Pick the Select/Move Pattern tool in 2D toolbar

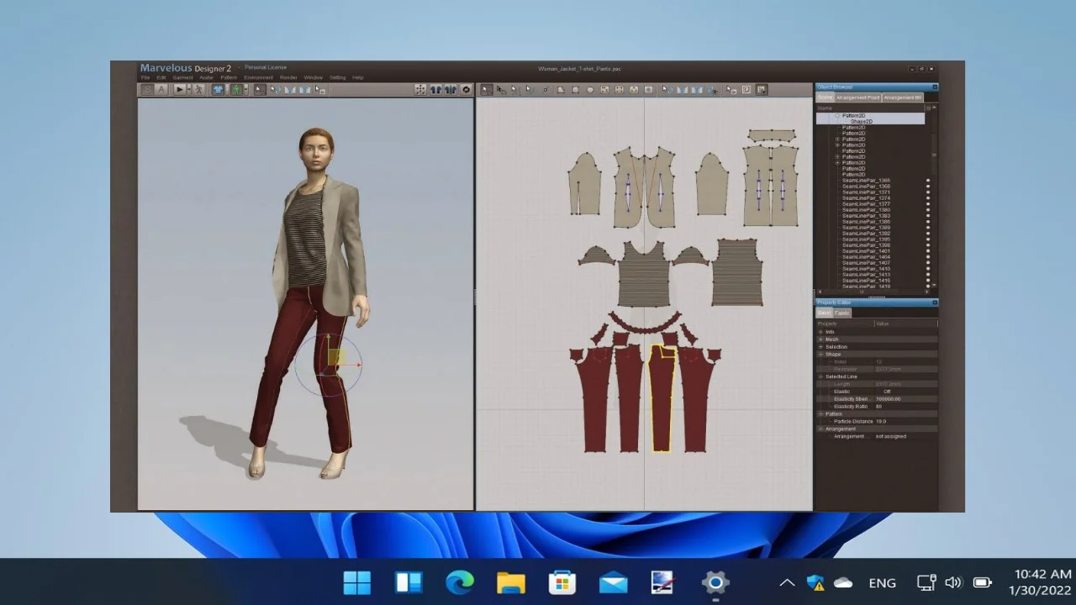[x=486, y=89]
